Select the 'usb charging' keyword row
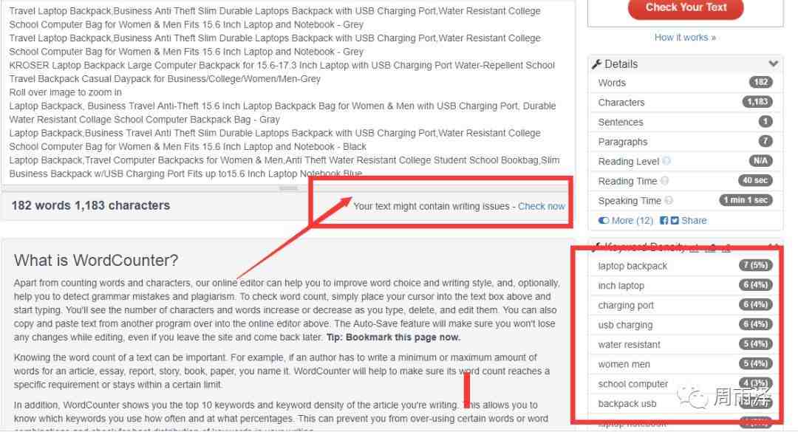 coord(685,325)
